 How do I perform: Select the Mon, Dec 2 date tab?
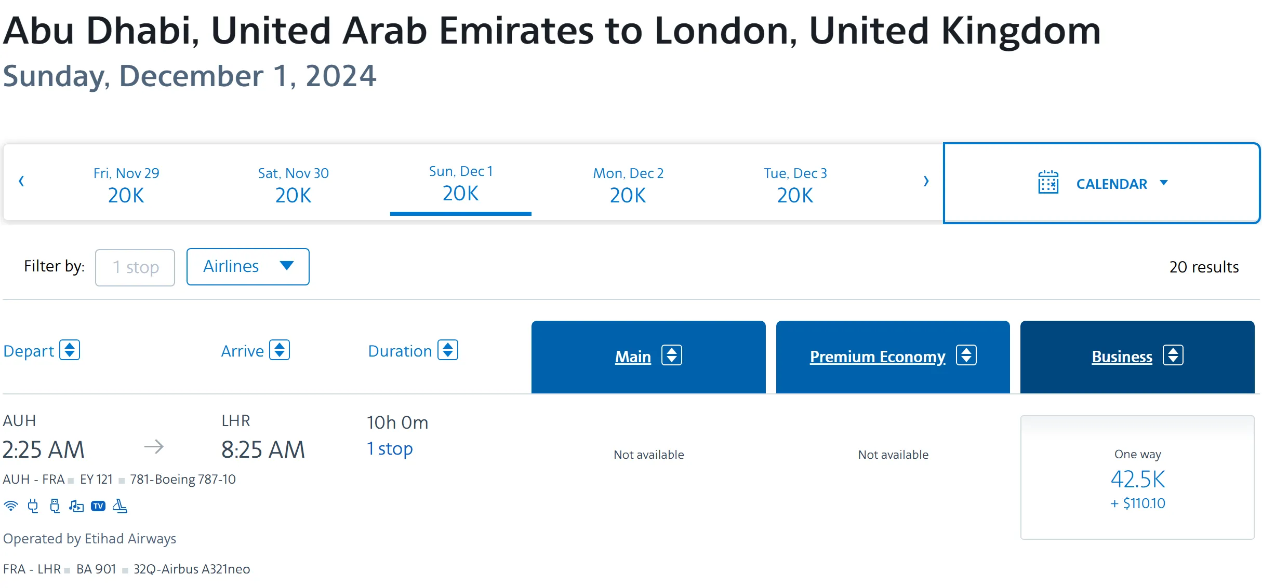point(628,185)
